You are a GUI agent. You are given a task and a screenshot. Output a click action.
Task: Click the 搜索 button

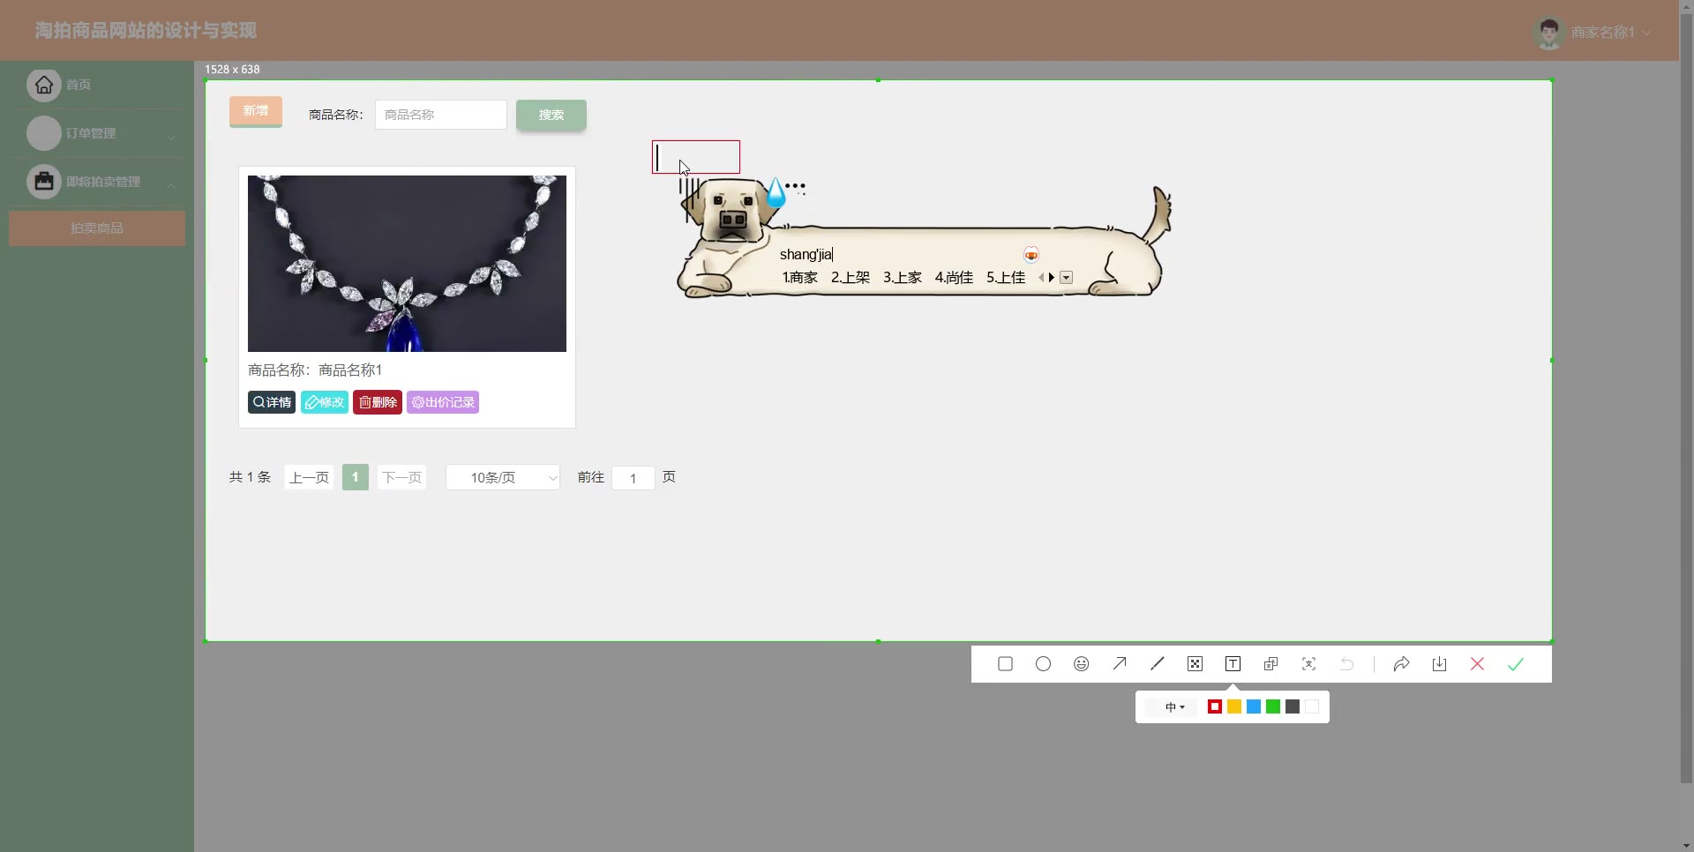point(551,115)
